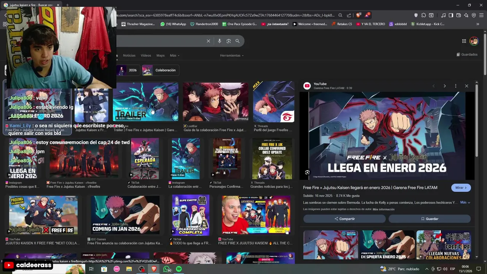Open the Herramientas dropdown

[232, 56]
